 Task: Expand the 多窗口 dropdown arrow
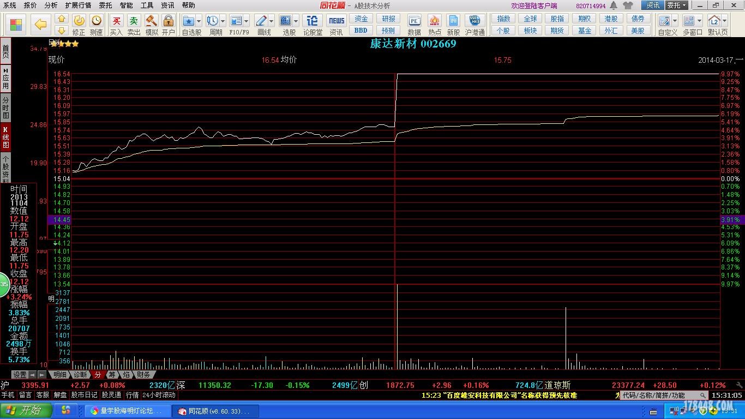click(x=700, y=21)
